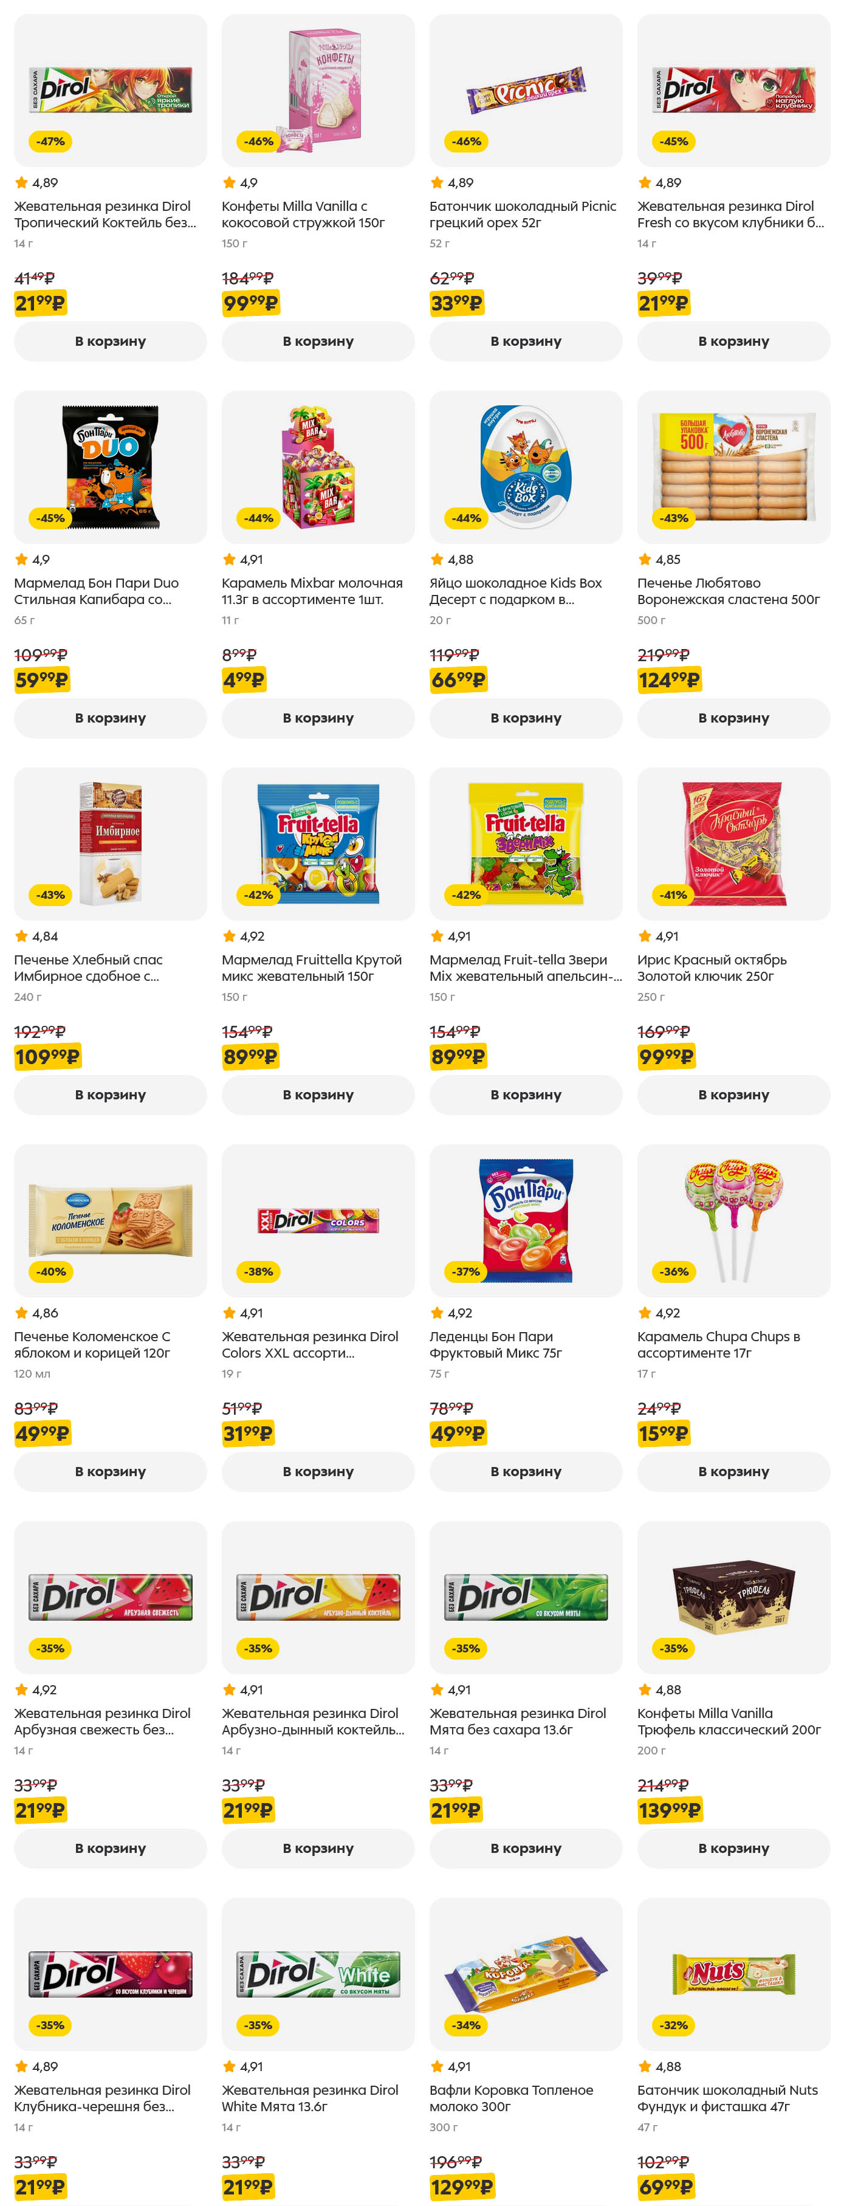Click the Коломенское cookies product image
844x2206 pixels.
pyautogui.click(x=111, y=1220)
